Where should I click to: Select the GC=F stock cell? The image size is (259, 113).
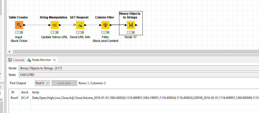click(x=25, y=98)
